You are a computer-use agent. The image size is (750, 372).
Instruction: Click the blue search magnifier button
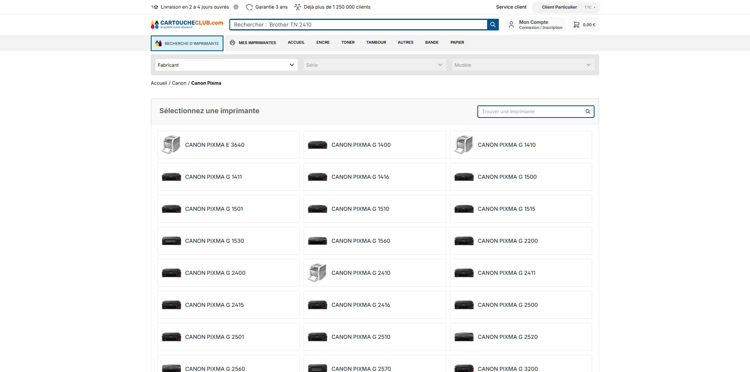click(493, 25)
